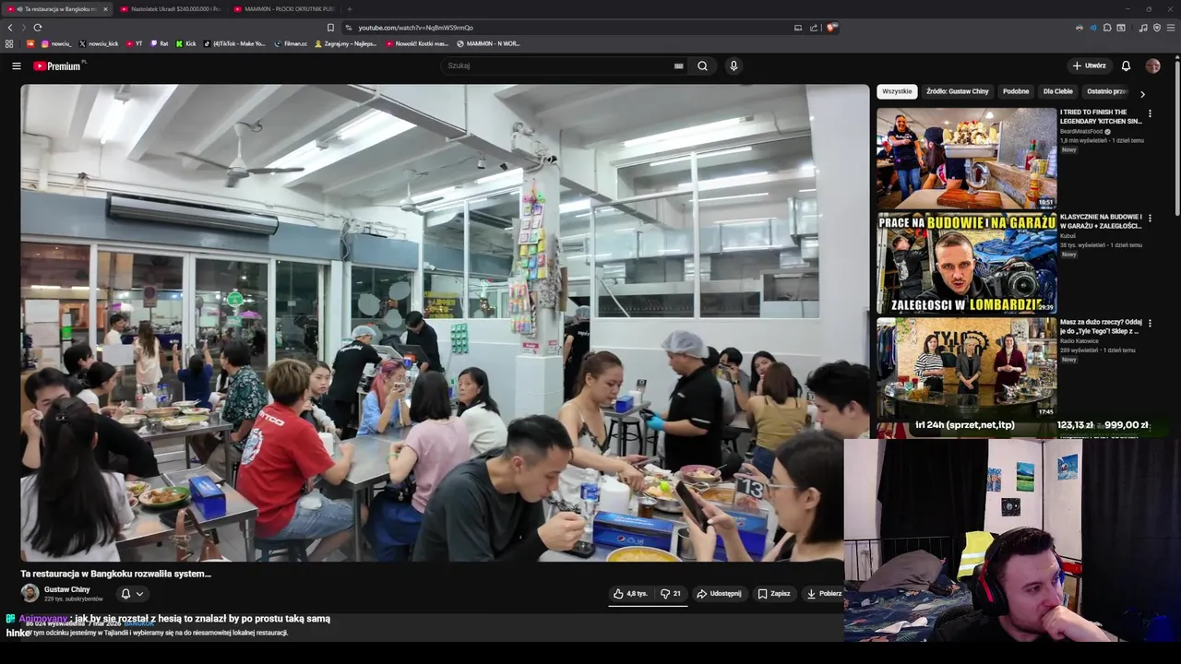Start voice search with the microphone
Viewport: 1181px width, 664px height.
(x=734, y=65)
